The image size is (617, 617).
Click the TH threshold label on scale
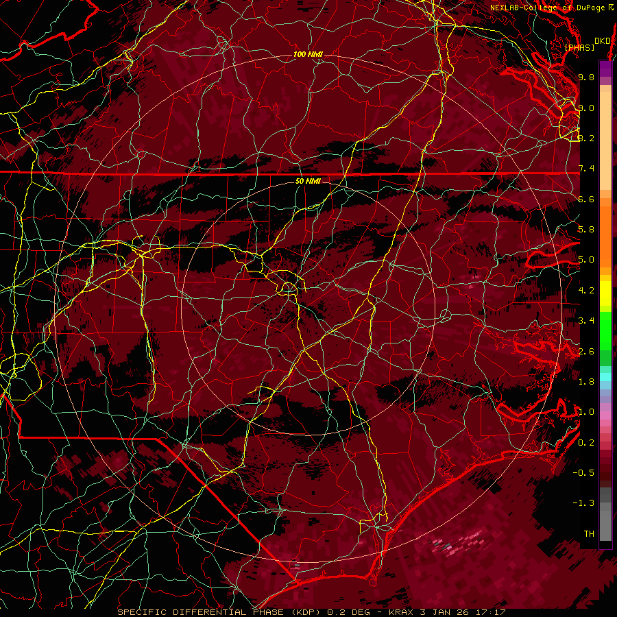click(589, 533)
